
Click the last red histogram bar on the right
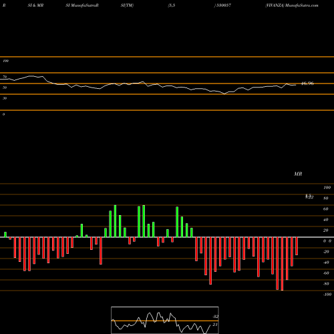pos(297,246)
